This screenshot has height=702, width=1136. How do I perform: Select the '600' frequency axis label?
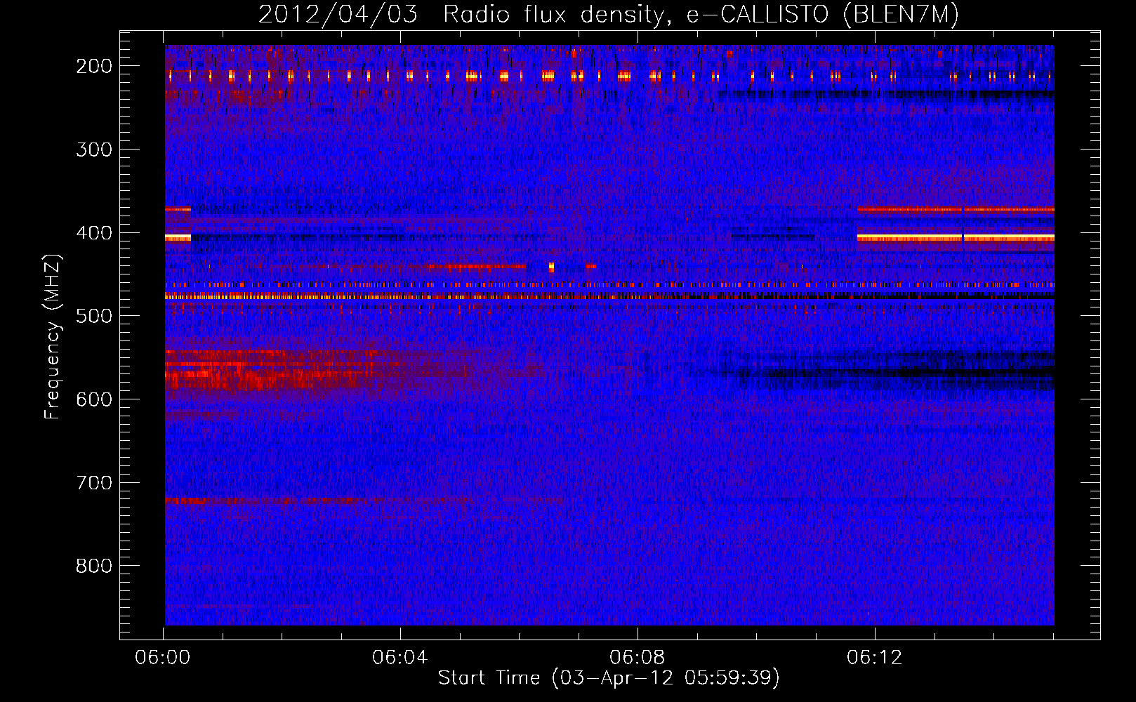[x=94, y=399]
